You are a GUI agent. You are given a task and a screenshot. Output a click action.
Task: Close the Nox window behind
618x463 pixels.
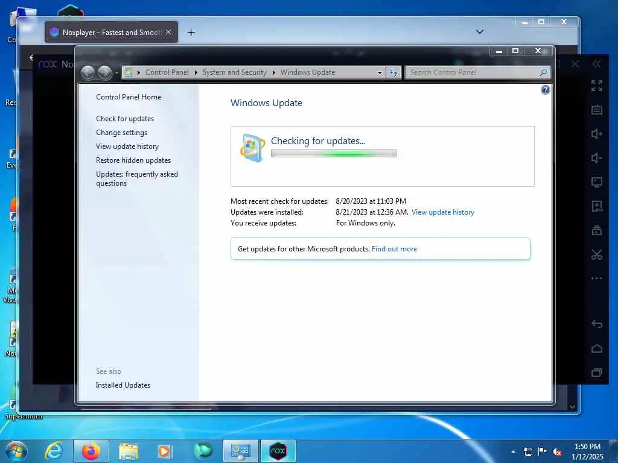click(x=575, y=64)
